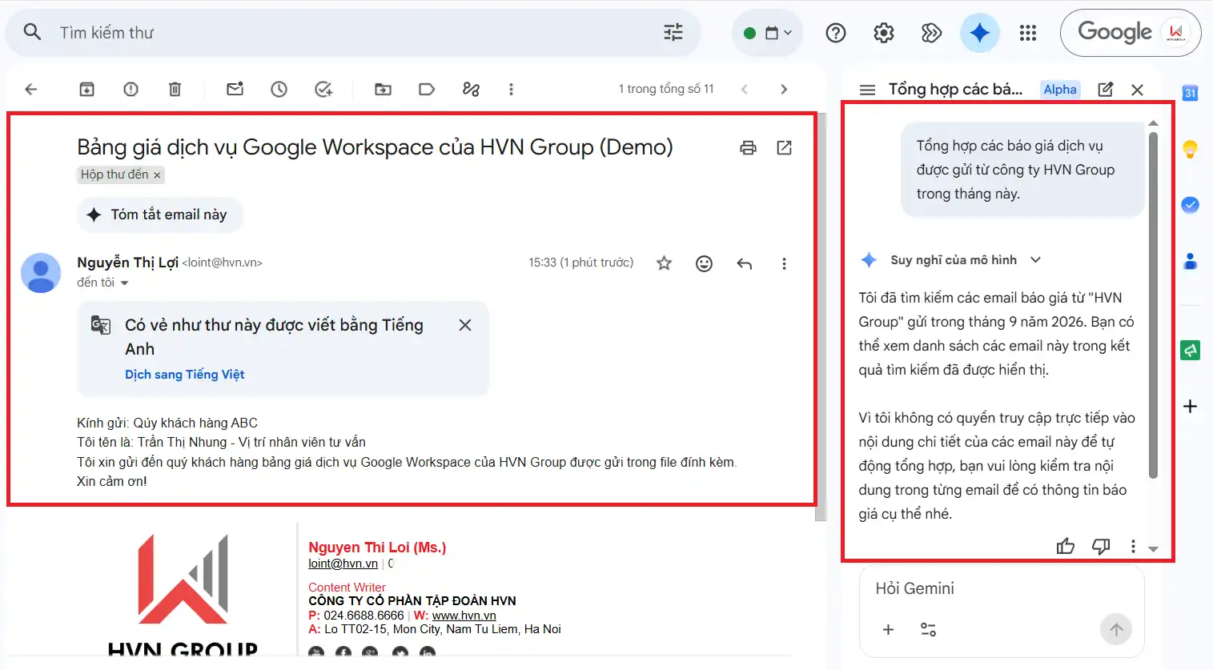1213x670 pixels.
Task: Open message more options menu
Action: tap(784, 263)
